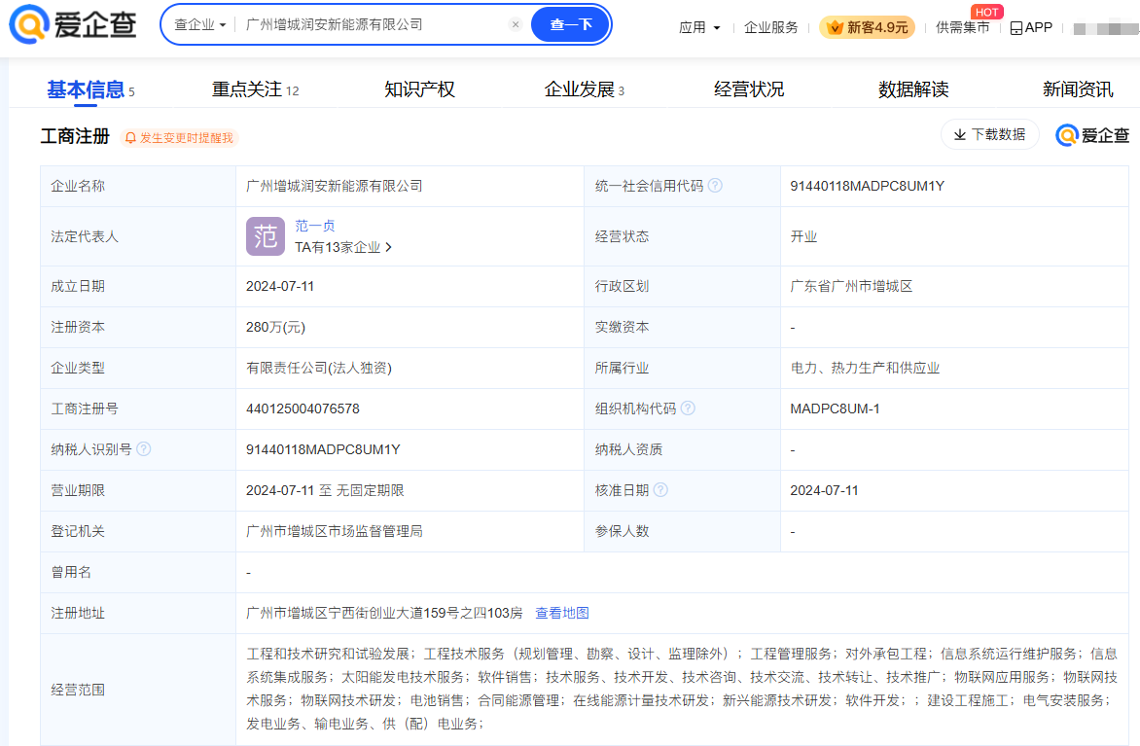The image size is (1140, 746).
Task: Switch to the 重点关注 tab
Action: click(x=255, y=90)
